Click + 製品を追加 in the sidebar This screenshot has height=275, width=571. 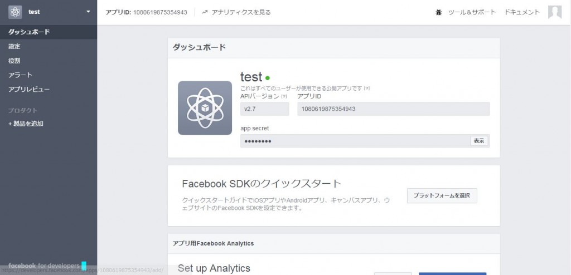pos(26,124)
